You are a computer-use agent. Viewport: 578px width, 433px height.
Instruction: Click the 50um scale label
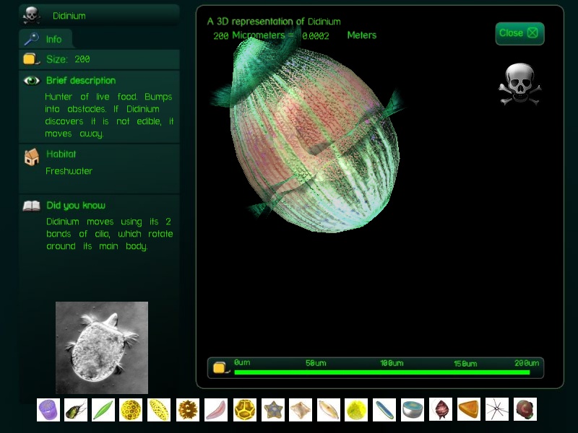[x=316, y=363]
